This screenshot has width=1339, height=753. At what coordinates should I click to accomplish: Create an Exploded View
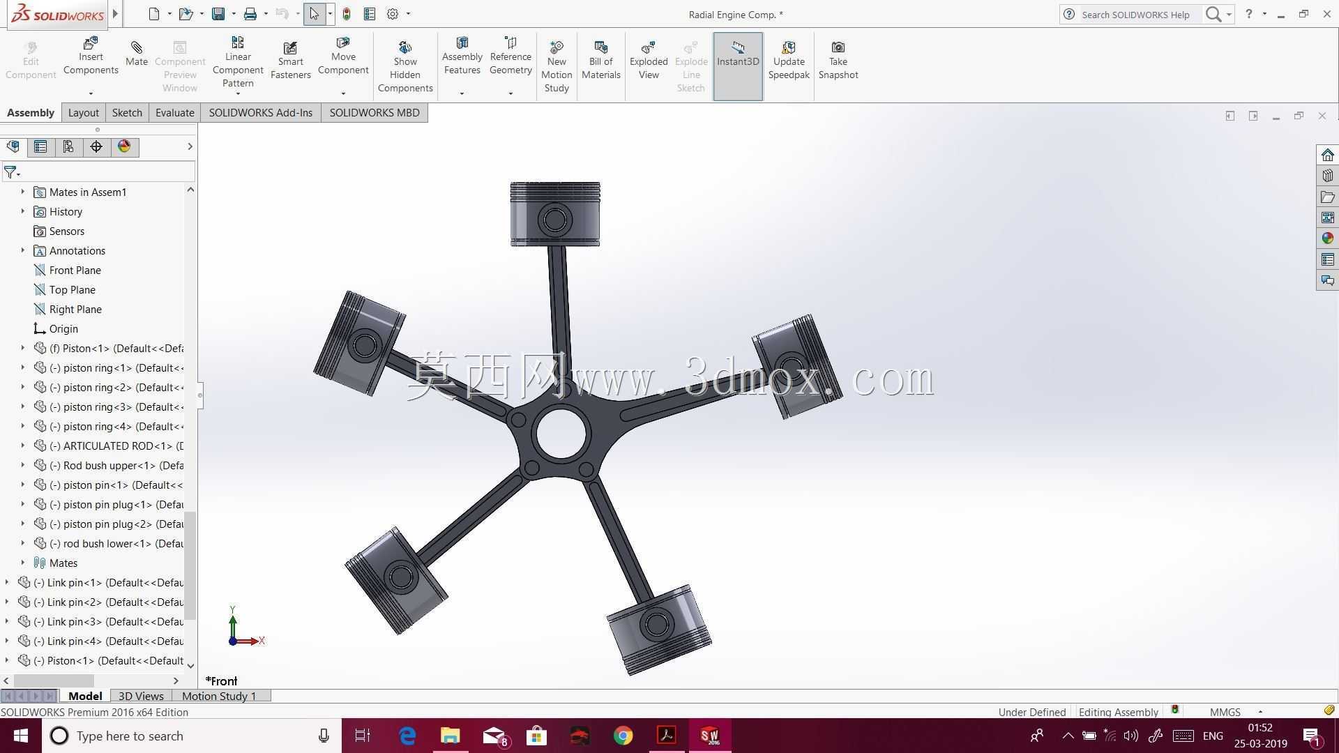pos(649,60)
